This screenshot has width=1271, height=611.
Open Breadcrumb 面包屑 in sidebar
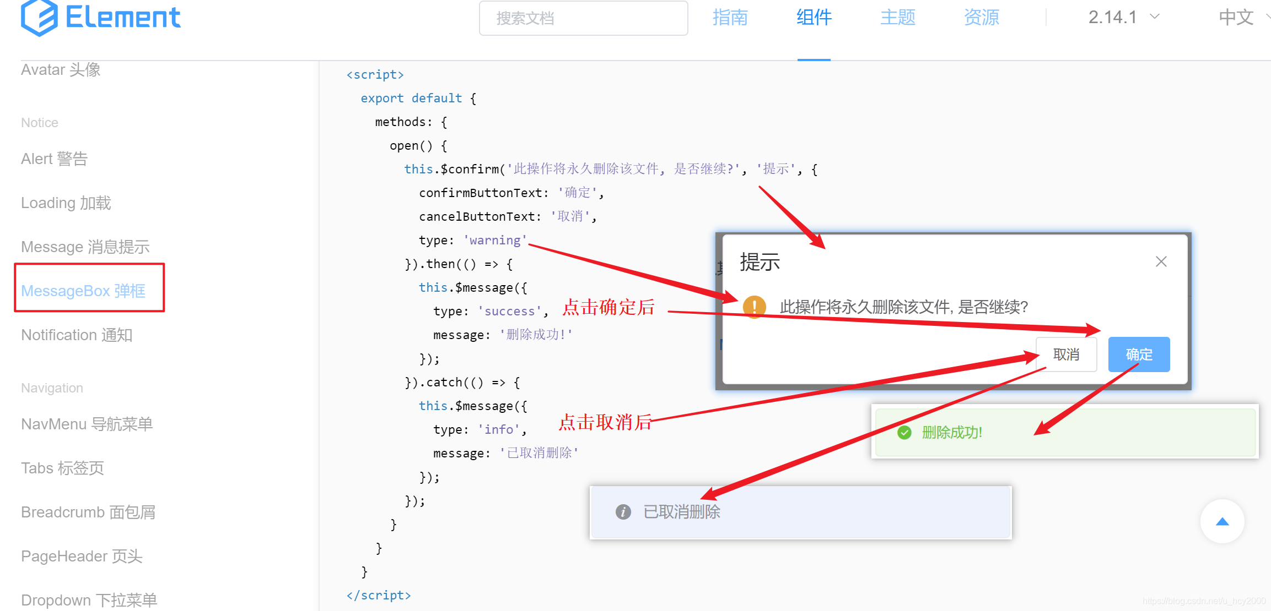point(88,512)
